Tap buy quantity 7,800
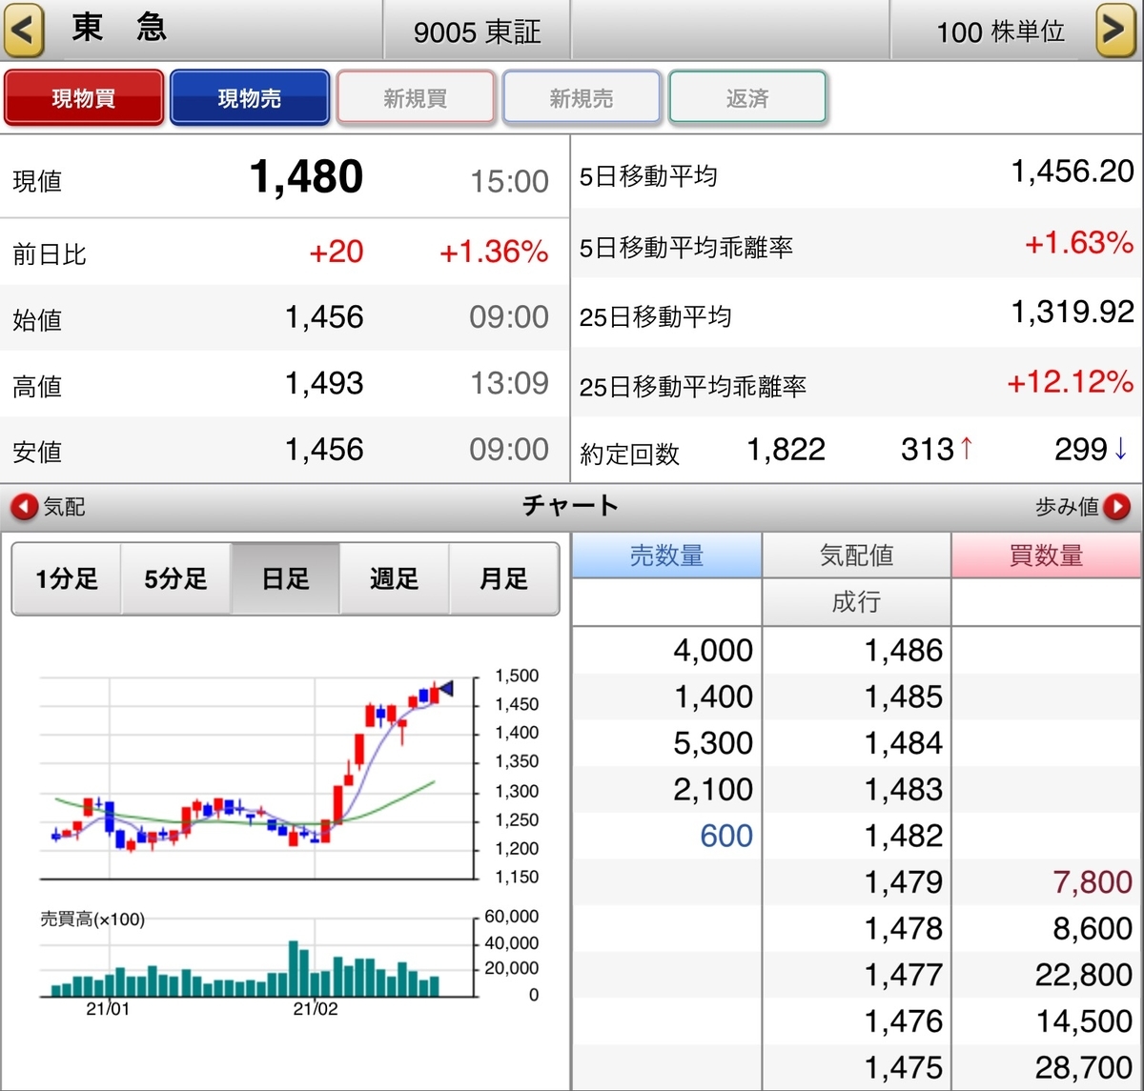Screen dimensions: 1144x1091 point(1093,882)
